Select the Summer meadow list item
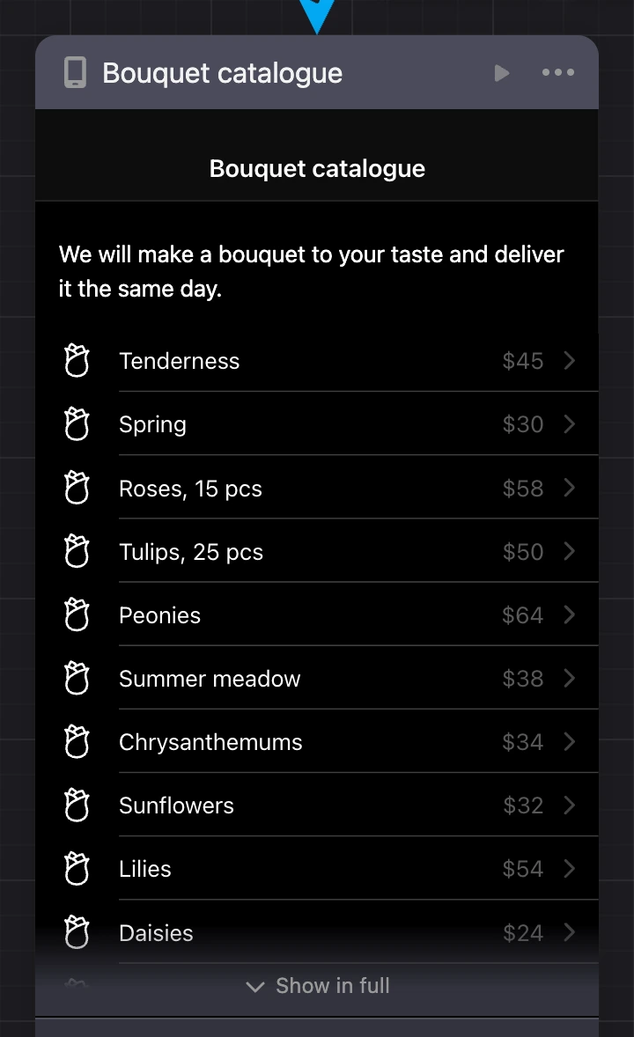 [x=317, y=679]
